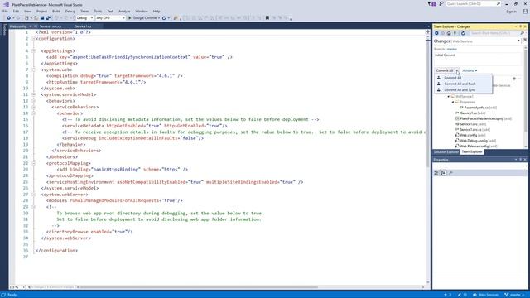This screenshot has height=298, width=530.
Task: Collapse the appSettings node on line 4
Action: click(33, 51)
